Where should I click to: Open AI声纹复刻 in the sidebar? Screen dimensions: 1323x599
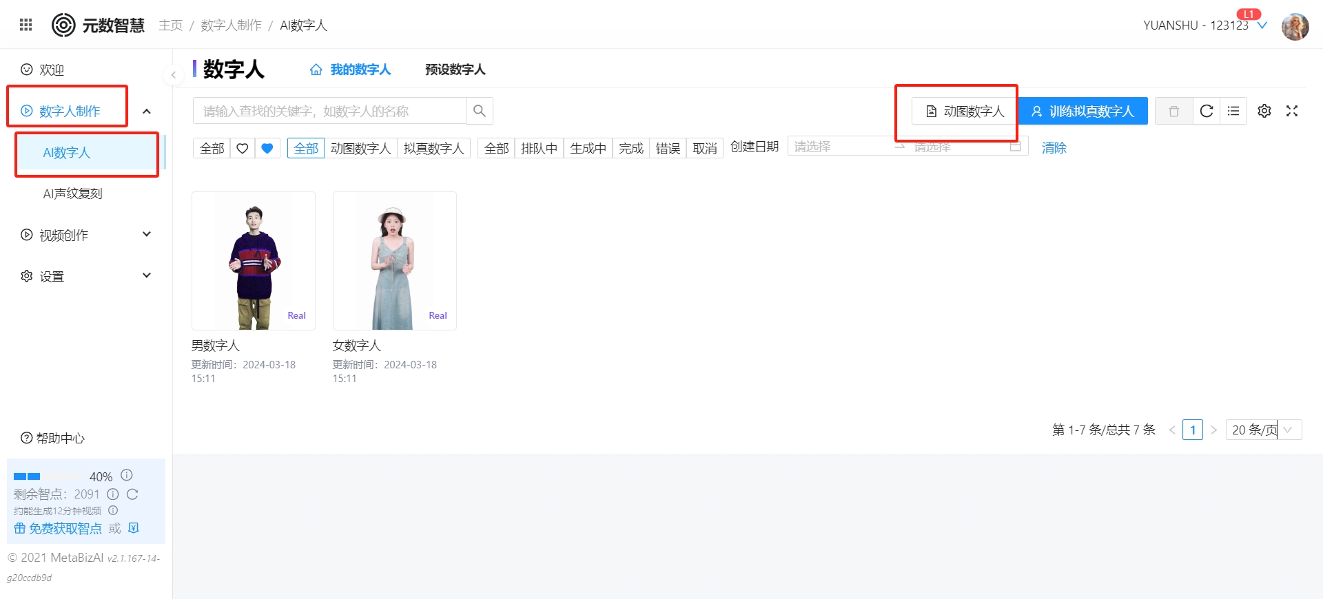coord(73,193)
